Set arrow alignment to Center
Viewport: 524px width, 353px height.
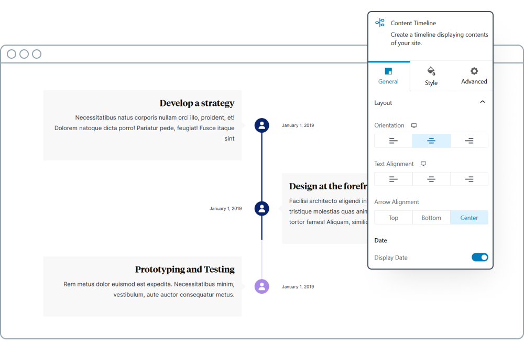469,218
